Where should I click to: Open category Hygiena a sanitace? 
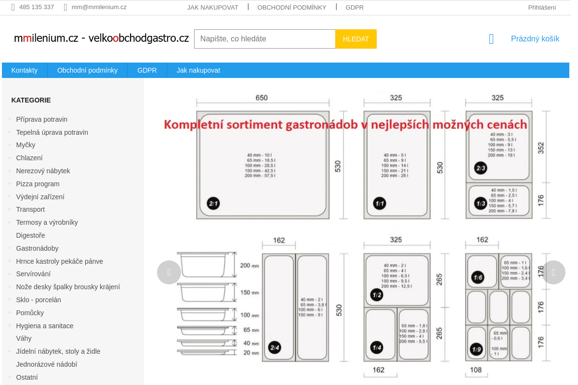pos(45,326)
